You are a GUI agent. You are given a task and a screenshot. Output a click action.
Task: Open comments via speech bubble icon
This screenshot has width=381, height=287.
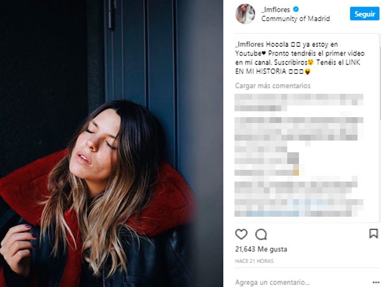(x=261, y=234)
